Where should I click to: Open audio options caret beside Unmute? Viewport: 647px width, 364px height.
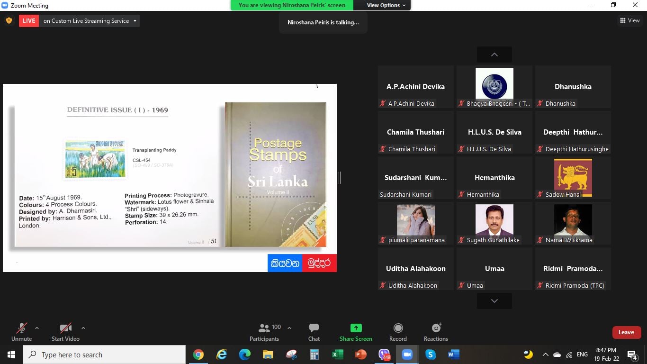click(37, 328)
